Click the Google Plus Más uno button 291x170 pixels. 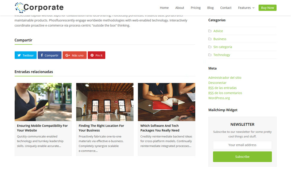click(74, 55)
